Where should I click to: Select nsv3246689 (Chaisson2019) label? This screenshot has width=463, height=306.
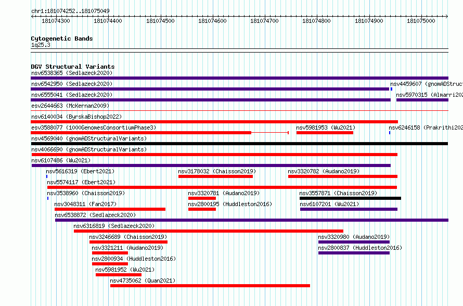(128, 237)
